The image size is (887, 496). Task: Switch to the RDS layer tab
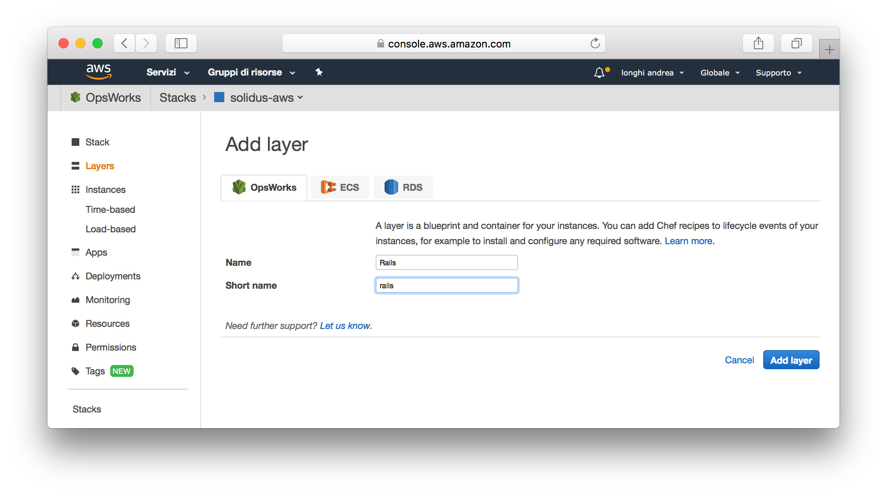(x=403, y=187)
